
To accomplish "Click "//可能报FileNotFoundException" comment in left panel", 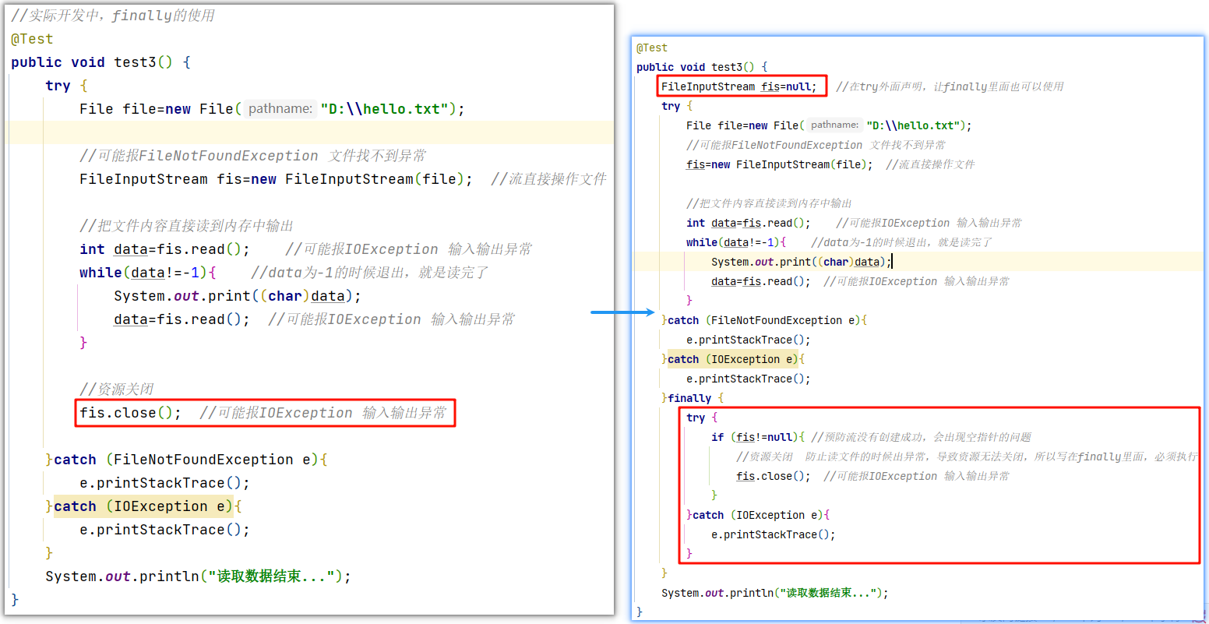I will [199, 156].
